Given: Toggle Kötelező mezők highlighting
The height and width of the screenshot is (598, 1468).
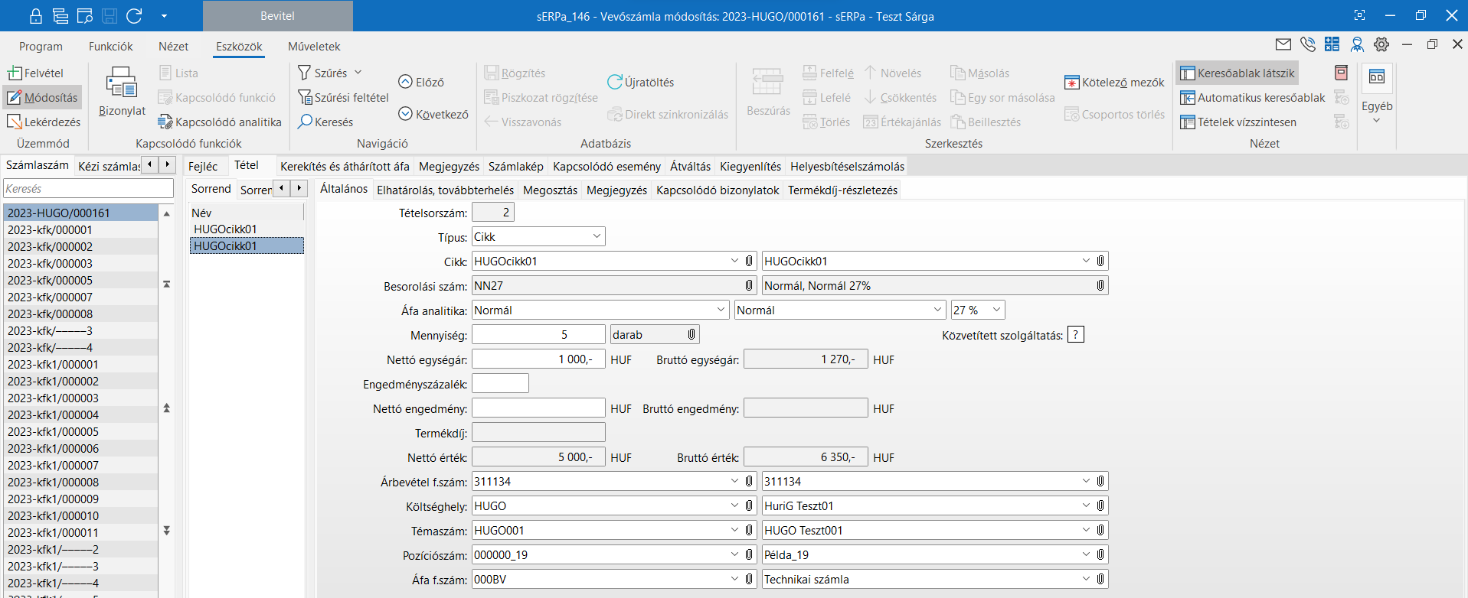Looking at the screenshot, I should coord(1113,82).
